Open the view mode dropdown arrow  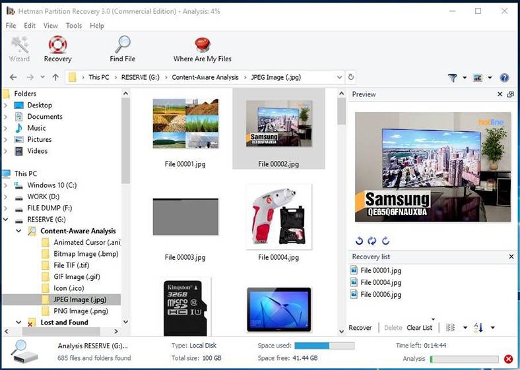coord(490,78)
